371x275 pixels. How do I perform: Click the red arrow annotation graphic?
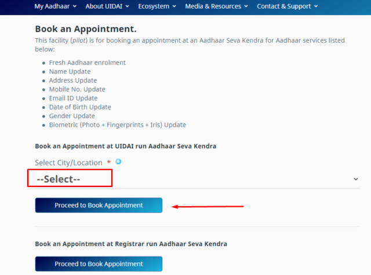pos(208,207)
